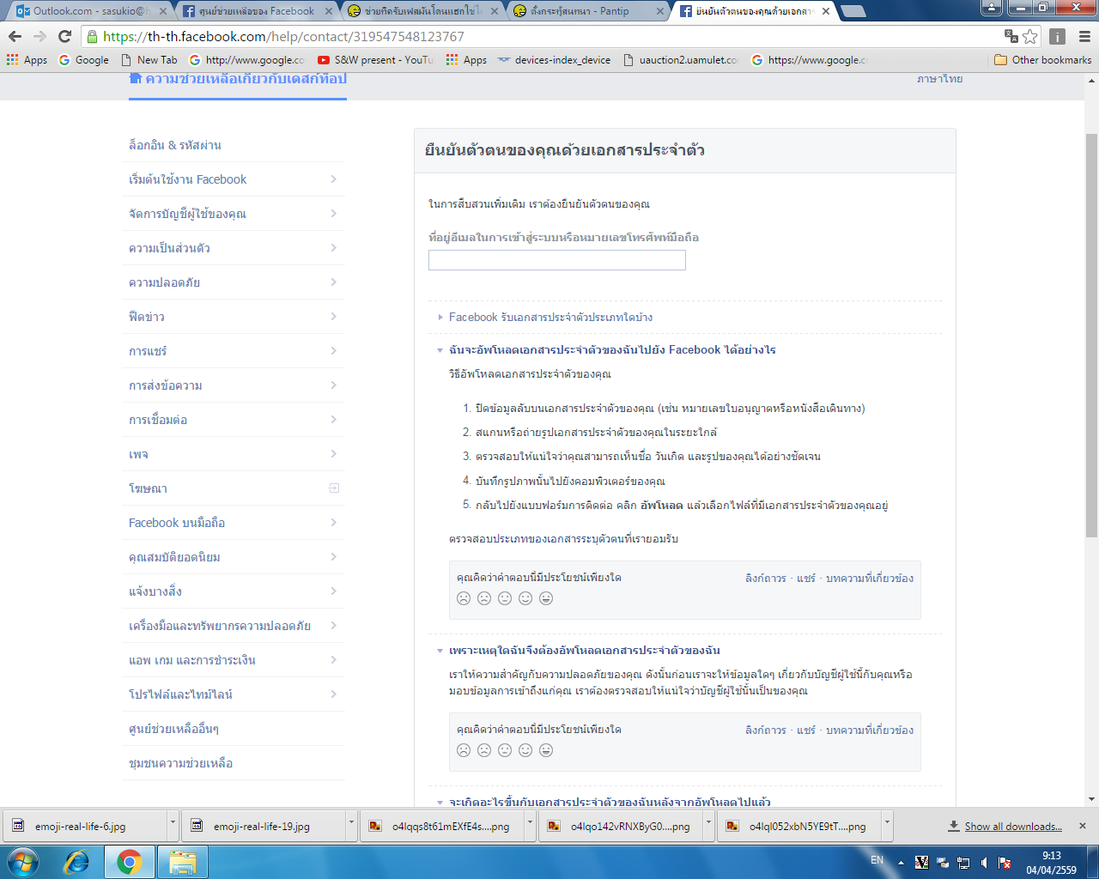Screen dimensions: 1099x879
Task: Close the downloads bar
Action: pyautogui.click(x=1083, y=826)
